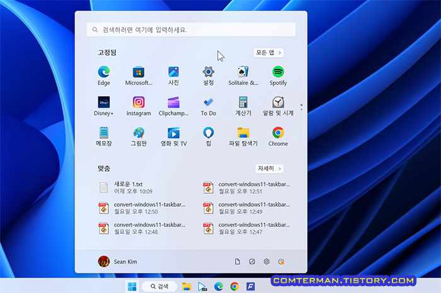Open convert-windows11-taskbar file from 오후 12:48
The width and height of the screenshot is (441, 293).
tap(142, 228)
